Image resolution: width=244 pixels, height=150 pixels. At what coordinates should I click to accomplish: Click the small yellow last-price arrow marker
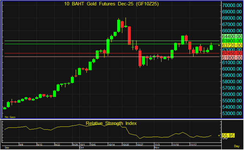219,45
